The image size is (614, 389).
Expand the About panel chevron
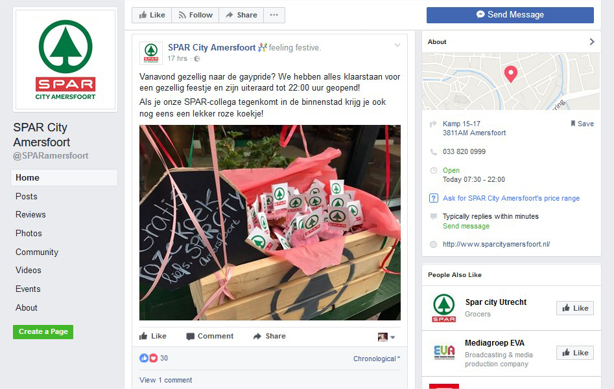click(592, 42)
